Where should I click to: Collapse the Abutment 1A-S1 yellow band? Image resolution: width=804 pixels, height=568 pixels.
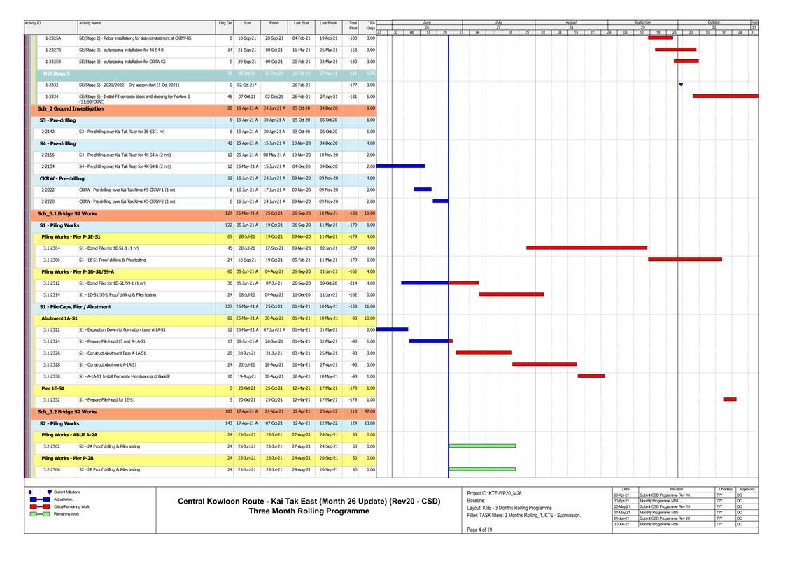coord(61,318)
